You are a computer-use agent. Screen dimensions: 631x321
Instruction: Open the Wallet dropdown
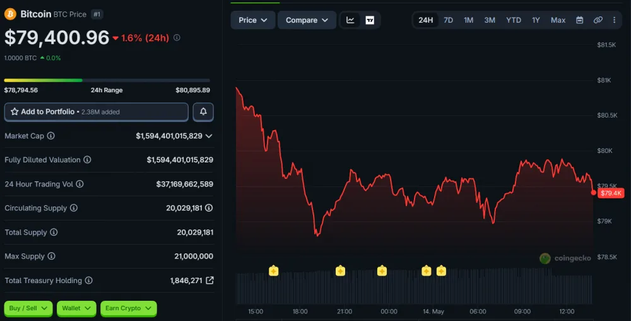click(x=76, y=308)
